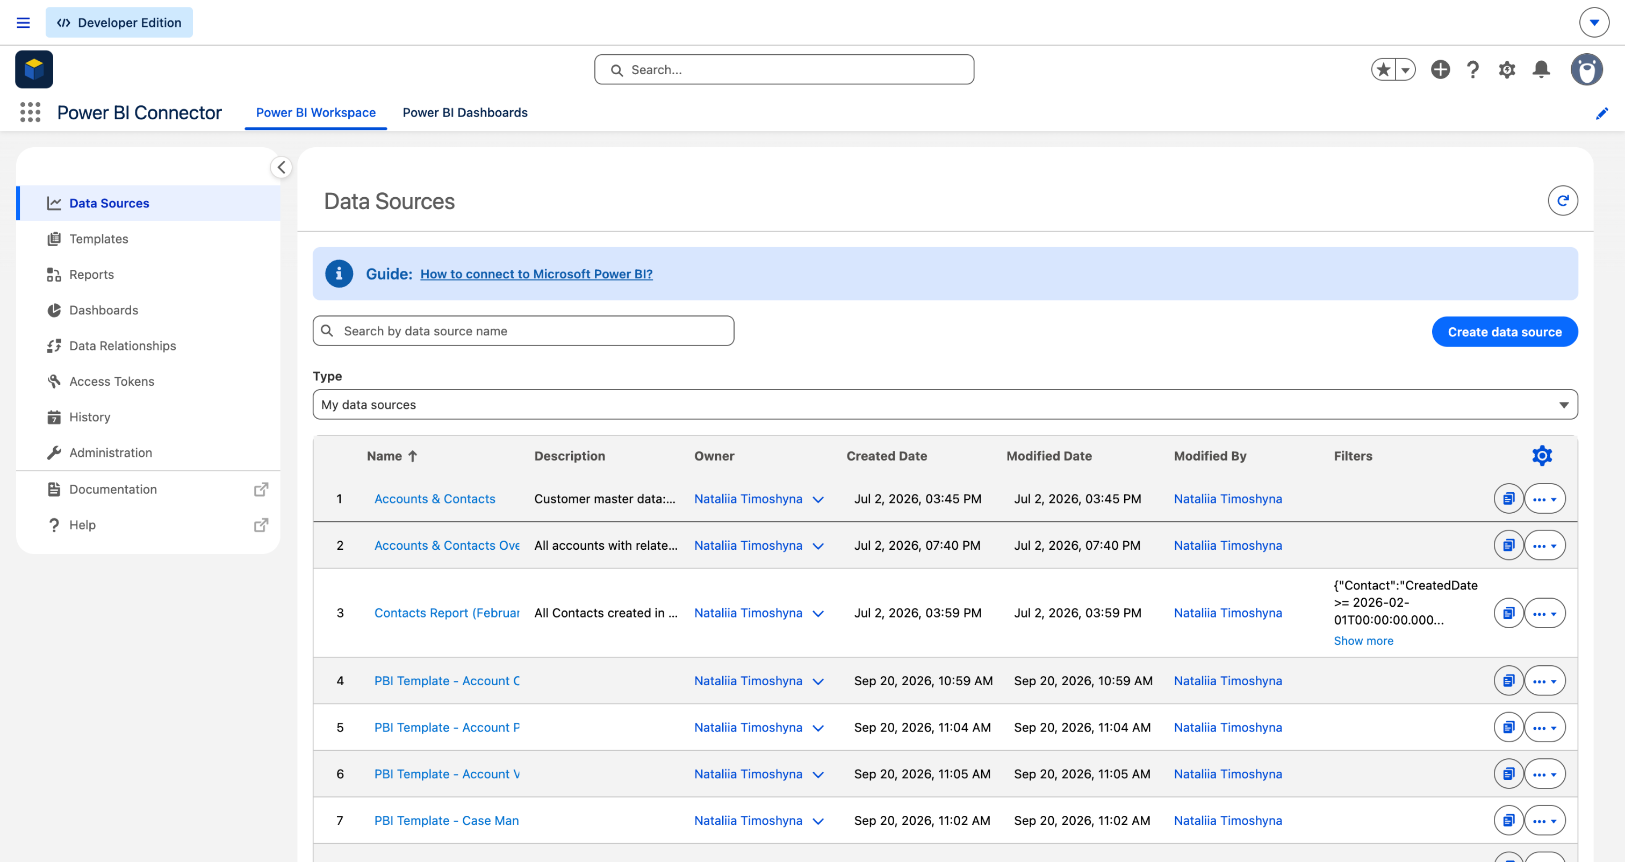Click copy icon for PBI Template - Case Man row
This screenshot has width=1625, height=862.
click(x=1508, y=821)
